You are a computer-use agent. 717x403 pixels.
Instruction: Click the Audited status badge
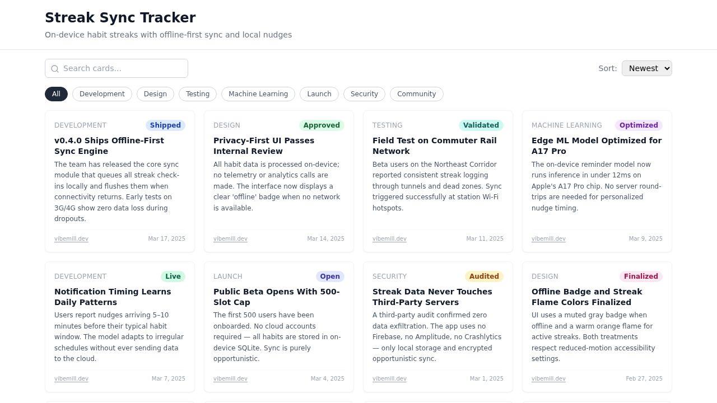484,277
